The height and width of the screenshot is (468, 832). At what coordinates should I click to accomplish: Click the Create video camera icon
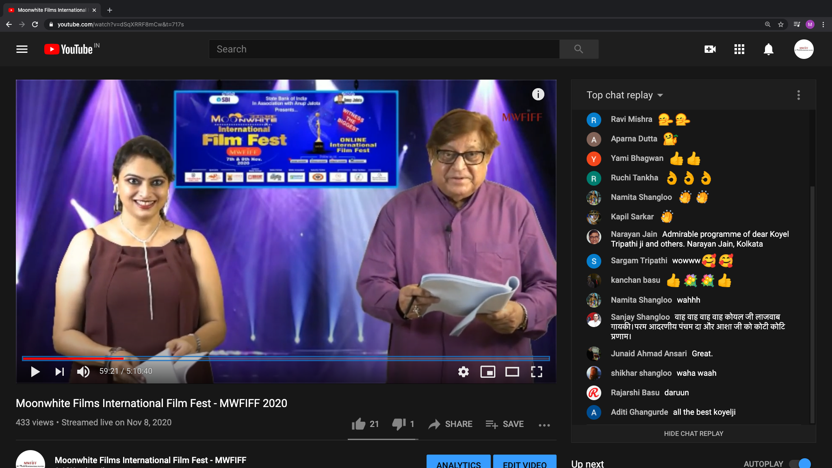(710, 49)
